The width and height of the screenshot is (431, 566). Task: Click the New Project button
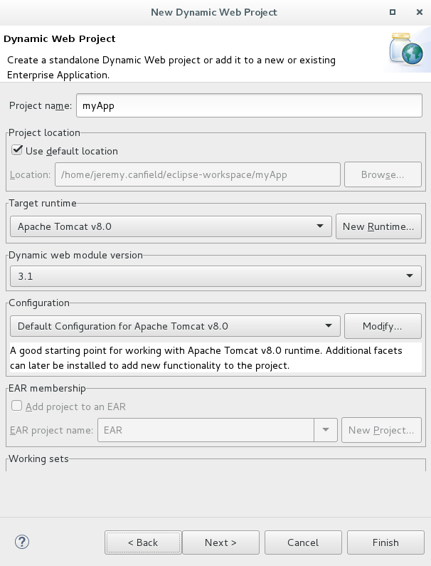point(381,430)
